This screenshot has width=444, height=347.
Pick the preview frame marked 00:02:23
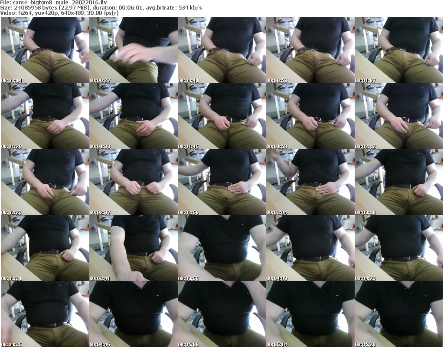tap(45, 182)
